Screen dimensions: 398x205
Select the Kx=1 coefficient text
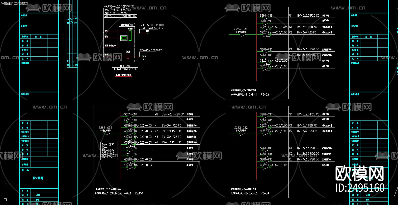105,148
